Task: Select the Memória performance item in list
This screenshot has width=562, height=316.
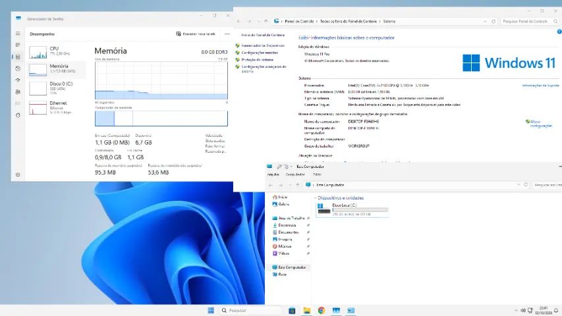Action: click(x=57, y=69)
